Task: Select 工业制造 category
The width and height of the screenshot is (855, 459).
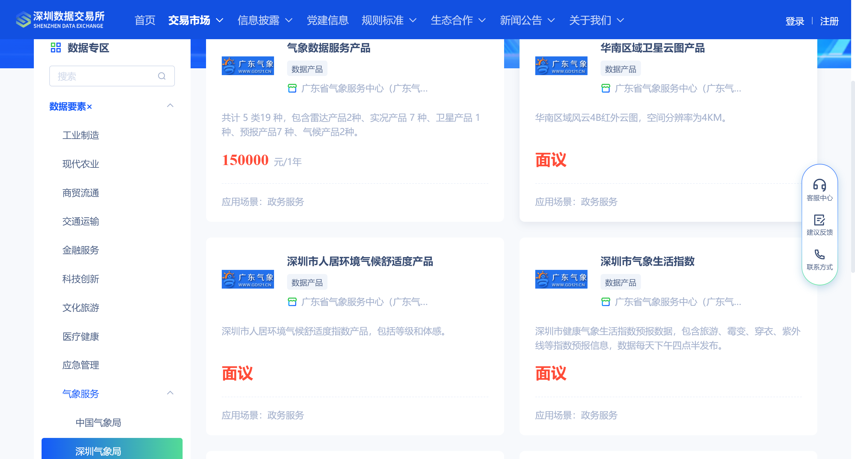Action: (x=81, y=135)
